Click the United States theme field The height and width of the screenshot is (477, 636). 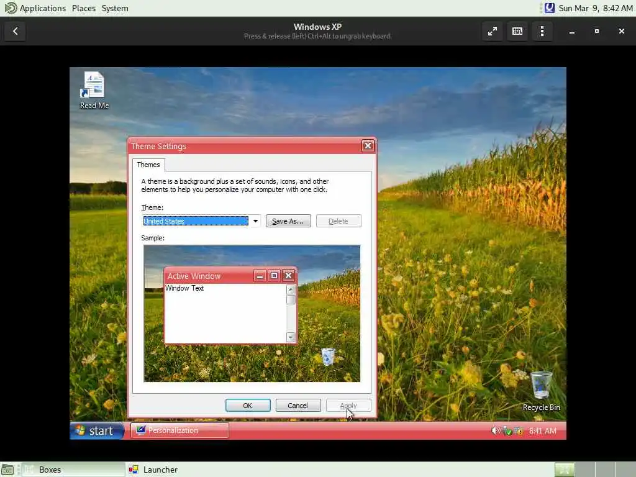pyautogui.click(x=196, y=221)
